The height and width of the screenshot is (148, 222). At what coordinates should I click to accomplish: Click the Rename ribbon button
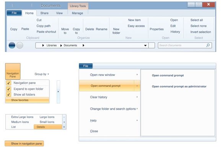pyautogui.click(x=101, y=29)
